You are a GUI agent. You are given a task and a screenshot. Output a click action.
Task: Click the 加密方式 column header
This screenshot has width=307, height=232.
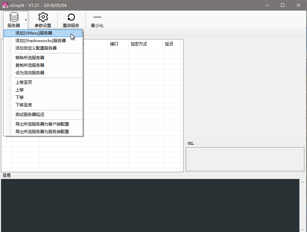(146, 44)
